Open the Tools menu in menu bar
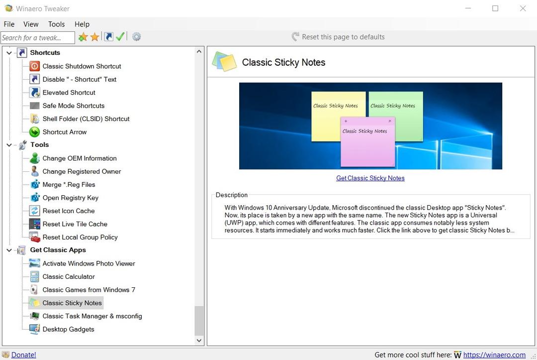Viewport: 537px width, 360px height. [56, 24]
